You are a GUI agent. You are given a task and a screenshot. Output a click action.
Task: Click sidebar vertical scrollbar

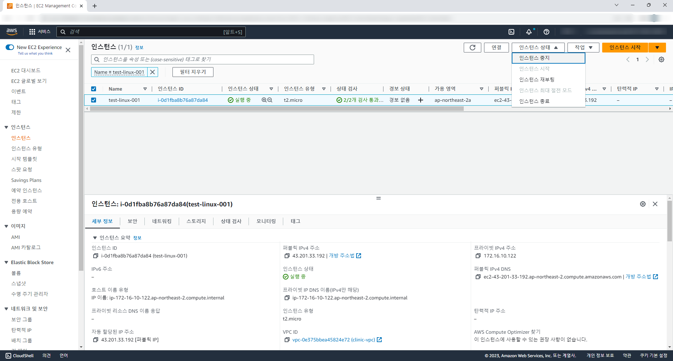tap(81, 157)
